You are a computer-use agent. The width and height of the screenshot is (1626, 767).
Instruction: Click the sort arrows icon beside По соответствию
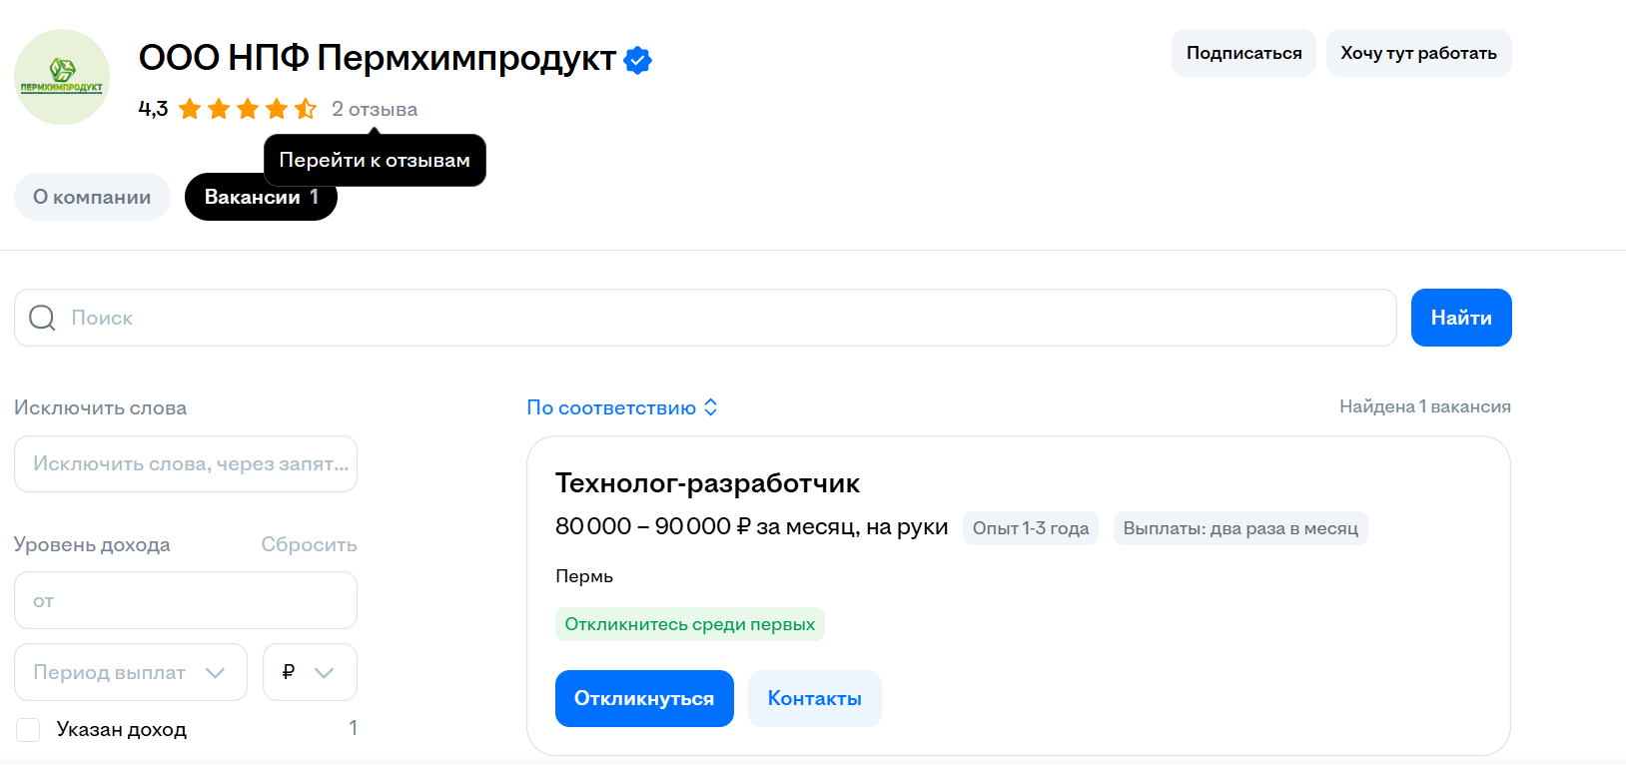711,407
